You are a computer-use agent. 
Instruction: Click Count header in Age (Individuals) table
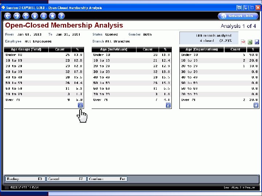[147, 49]
